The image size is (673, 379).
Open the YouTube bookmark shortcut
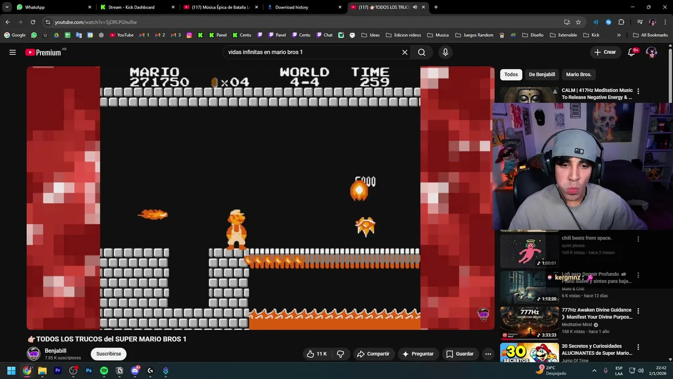point(121,35)
